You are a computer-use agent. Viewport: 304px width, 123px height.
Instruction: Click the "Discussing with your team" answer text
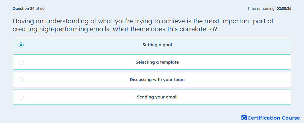(157, 80)
